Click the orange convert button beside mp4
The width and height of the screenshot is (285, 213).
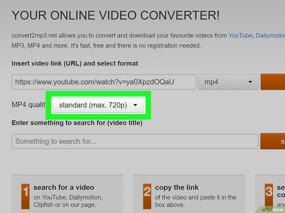[273, 82]
